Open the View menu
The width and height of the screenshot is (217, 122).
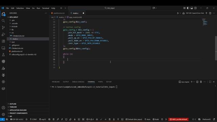(28, 8)
